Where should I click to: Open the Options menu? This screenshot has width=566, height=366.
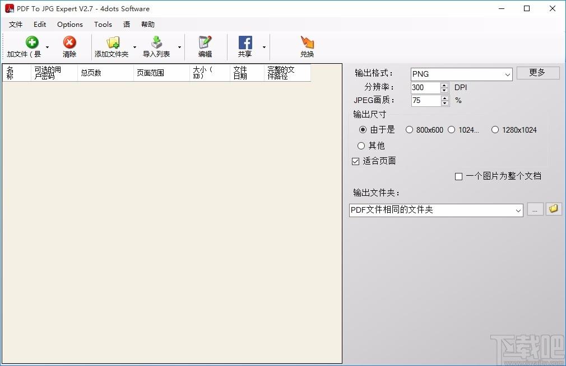[70, 25]
